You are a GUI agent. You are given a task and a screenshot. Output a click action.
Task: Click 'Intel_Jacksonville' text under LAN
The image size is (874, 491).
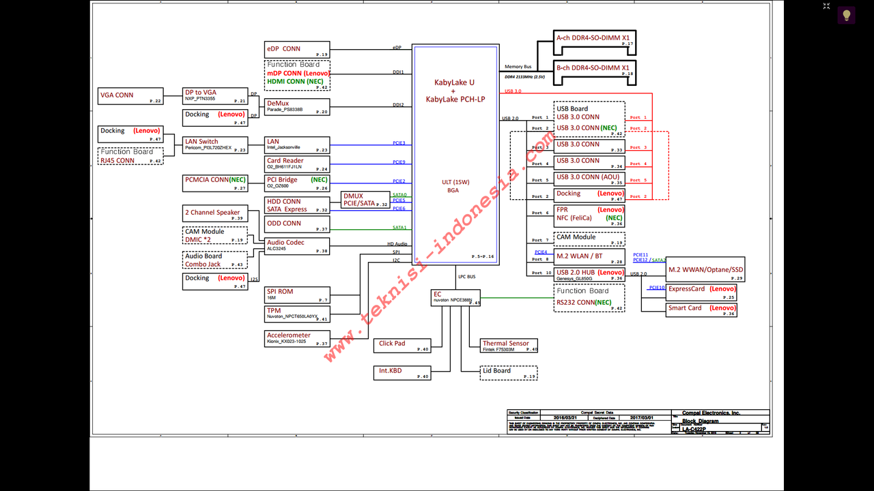click(x=283, y=147)
